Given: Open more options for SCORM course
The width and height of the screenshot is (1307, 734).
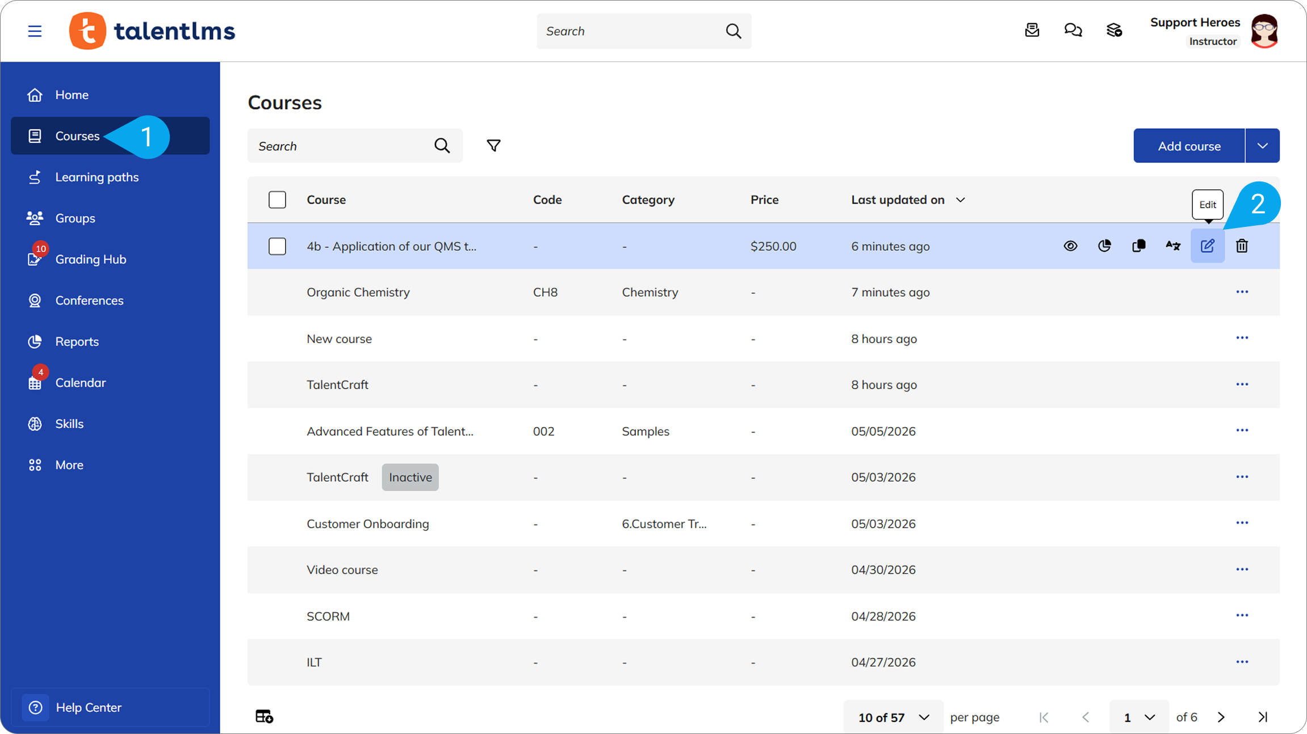Looking at the screenshot, I should [1242, 615].
